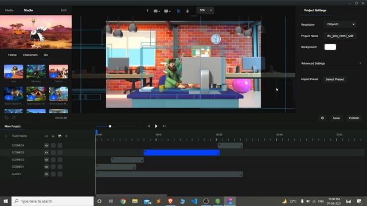367x206 pixels.
Task: Toggle mask box on AUDIO track
Action: (x=60, y=174)
